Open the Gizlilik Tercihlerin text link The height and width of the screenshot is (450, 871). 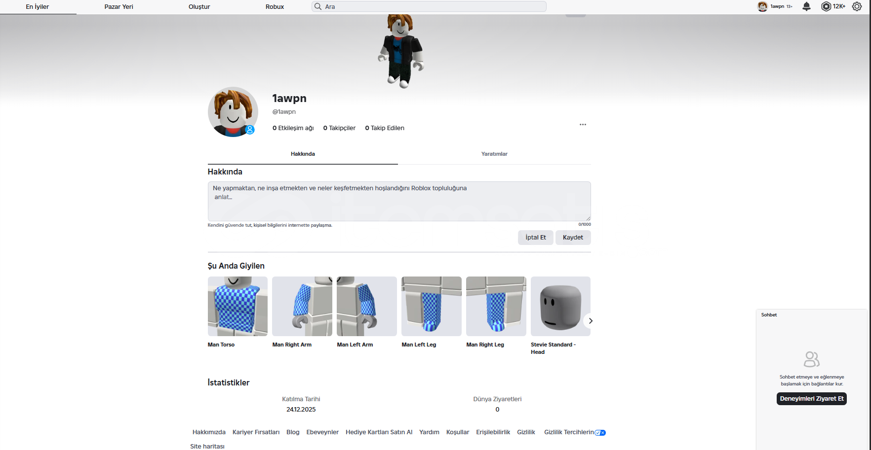569,432
